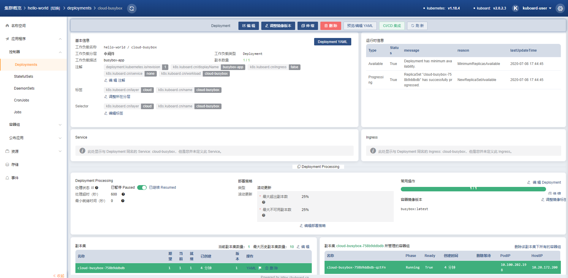Collapse the 应用程序 sidebar menu
The image size is (568, 278).
[60, 39]
